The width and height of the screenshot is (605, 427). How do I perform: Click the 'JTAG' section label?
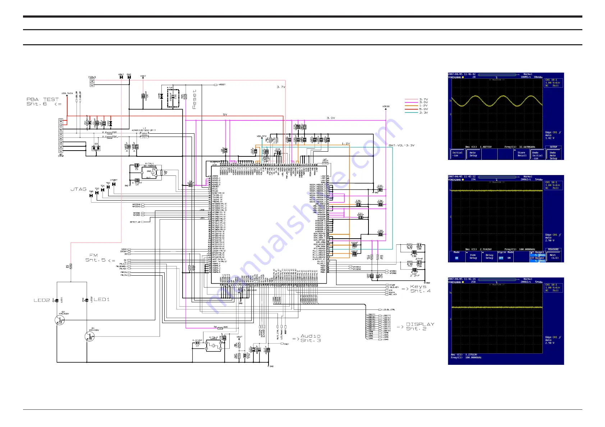click(x=78, y=189)
